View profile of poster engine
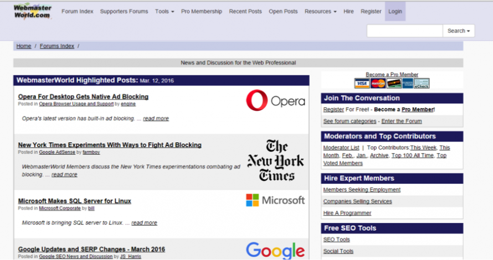This screenshot has height=260, width=493. click(129, 104)
